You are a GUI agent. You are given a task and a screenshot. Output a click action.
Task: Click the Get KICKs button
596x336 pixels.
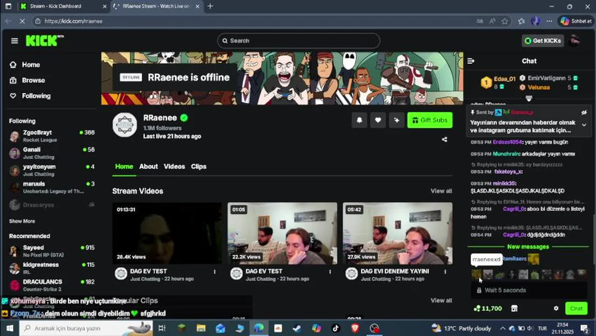tap(543, 41)
